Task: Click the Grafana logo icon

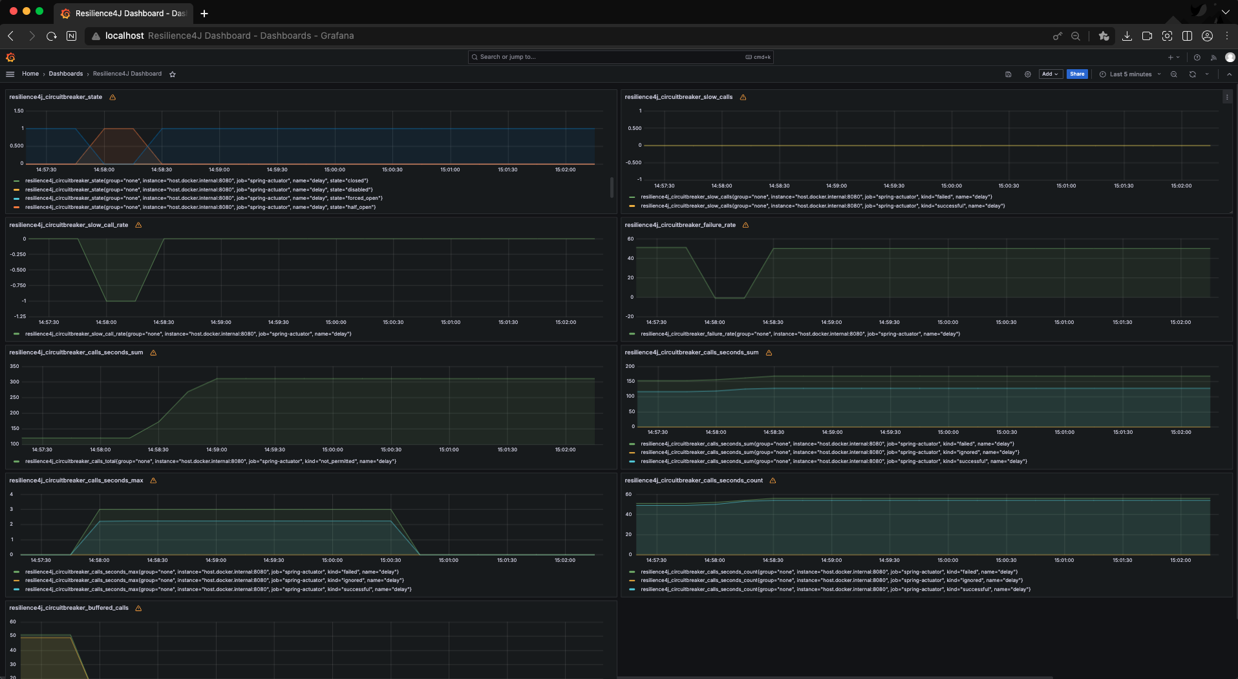Action: 10,57
